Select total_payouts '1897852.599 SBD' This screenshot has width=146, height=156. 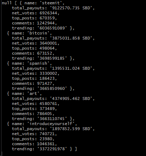click(71, 129)
